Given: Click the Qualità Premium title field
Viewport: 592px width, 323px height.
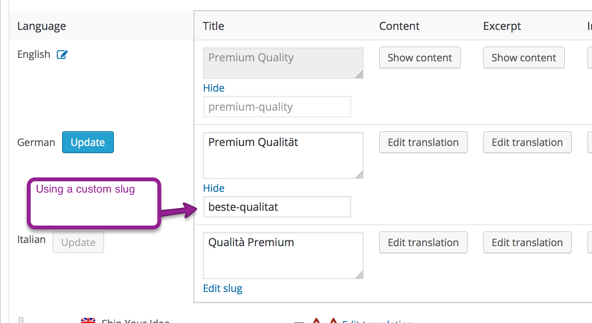Looking at the screenshot, I should [283, 255].
